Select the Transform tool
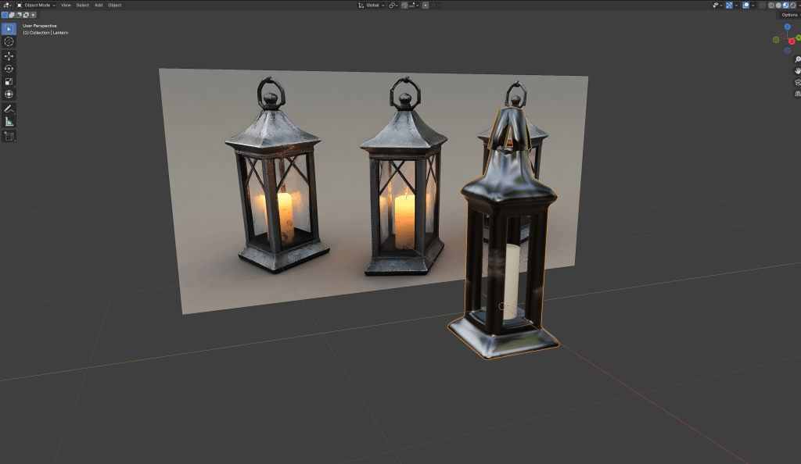 (x=9, y=95)
